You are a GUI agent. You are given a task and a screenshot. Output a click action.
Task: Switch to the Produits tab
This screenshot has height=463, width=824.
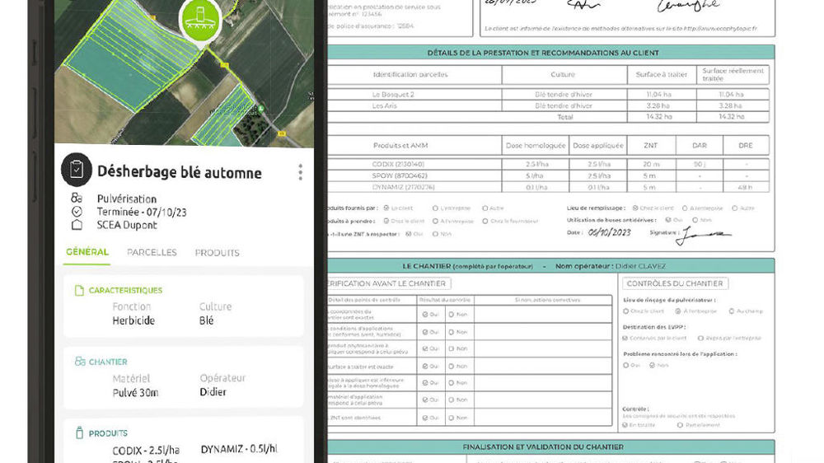[x=217, y=252]
